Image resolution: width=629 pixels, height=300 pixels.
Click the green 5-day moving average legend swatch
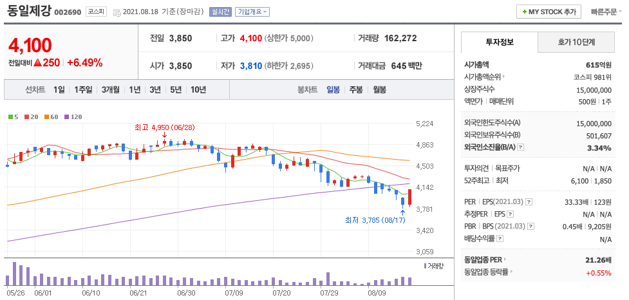point(10,117)
